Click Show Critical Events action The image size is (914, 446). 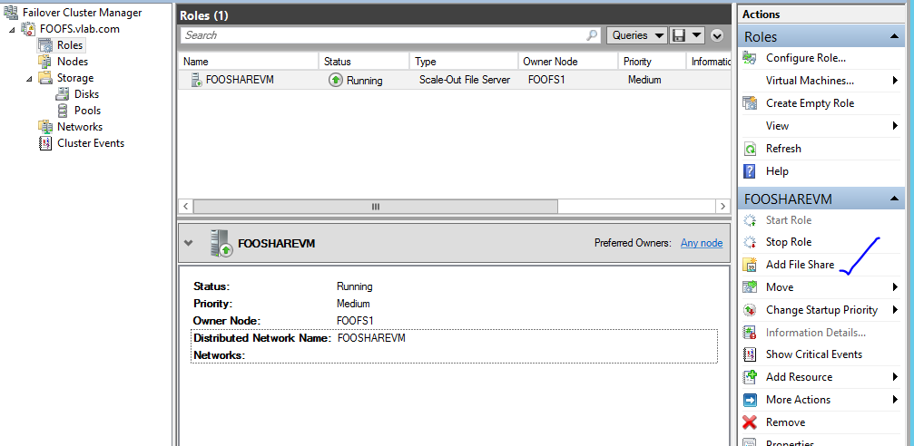pos(814,354)
